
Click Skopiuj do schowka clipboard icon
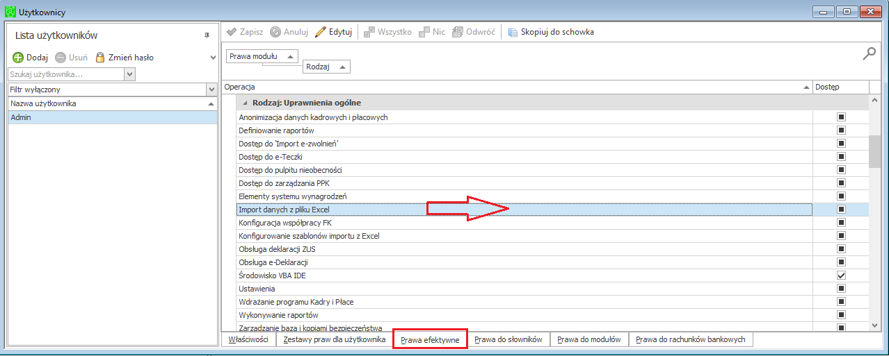(x=513, y=32)
